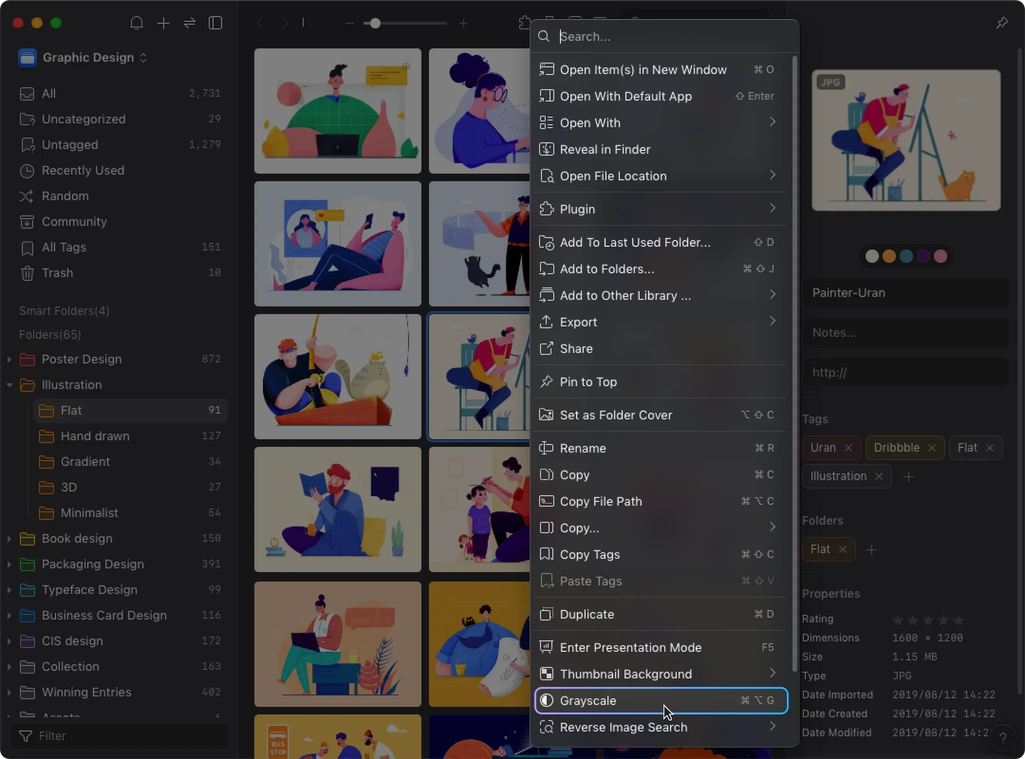The height and width of the screenshot is (759, 1025).
Task: Expand the Business Card Design folder
Action: click(x=9, y=615)
